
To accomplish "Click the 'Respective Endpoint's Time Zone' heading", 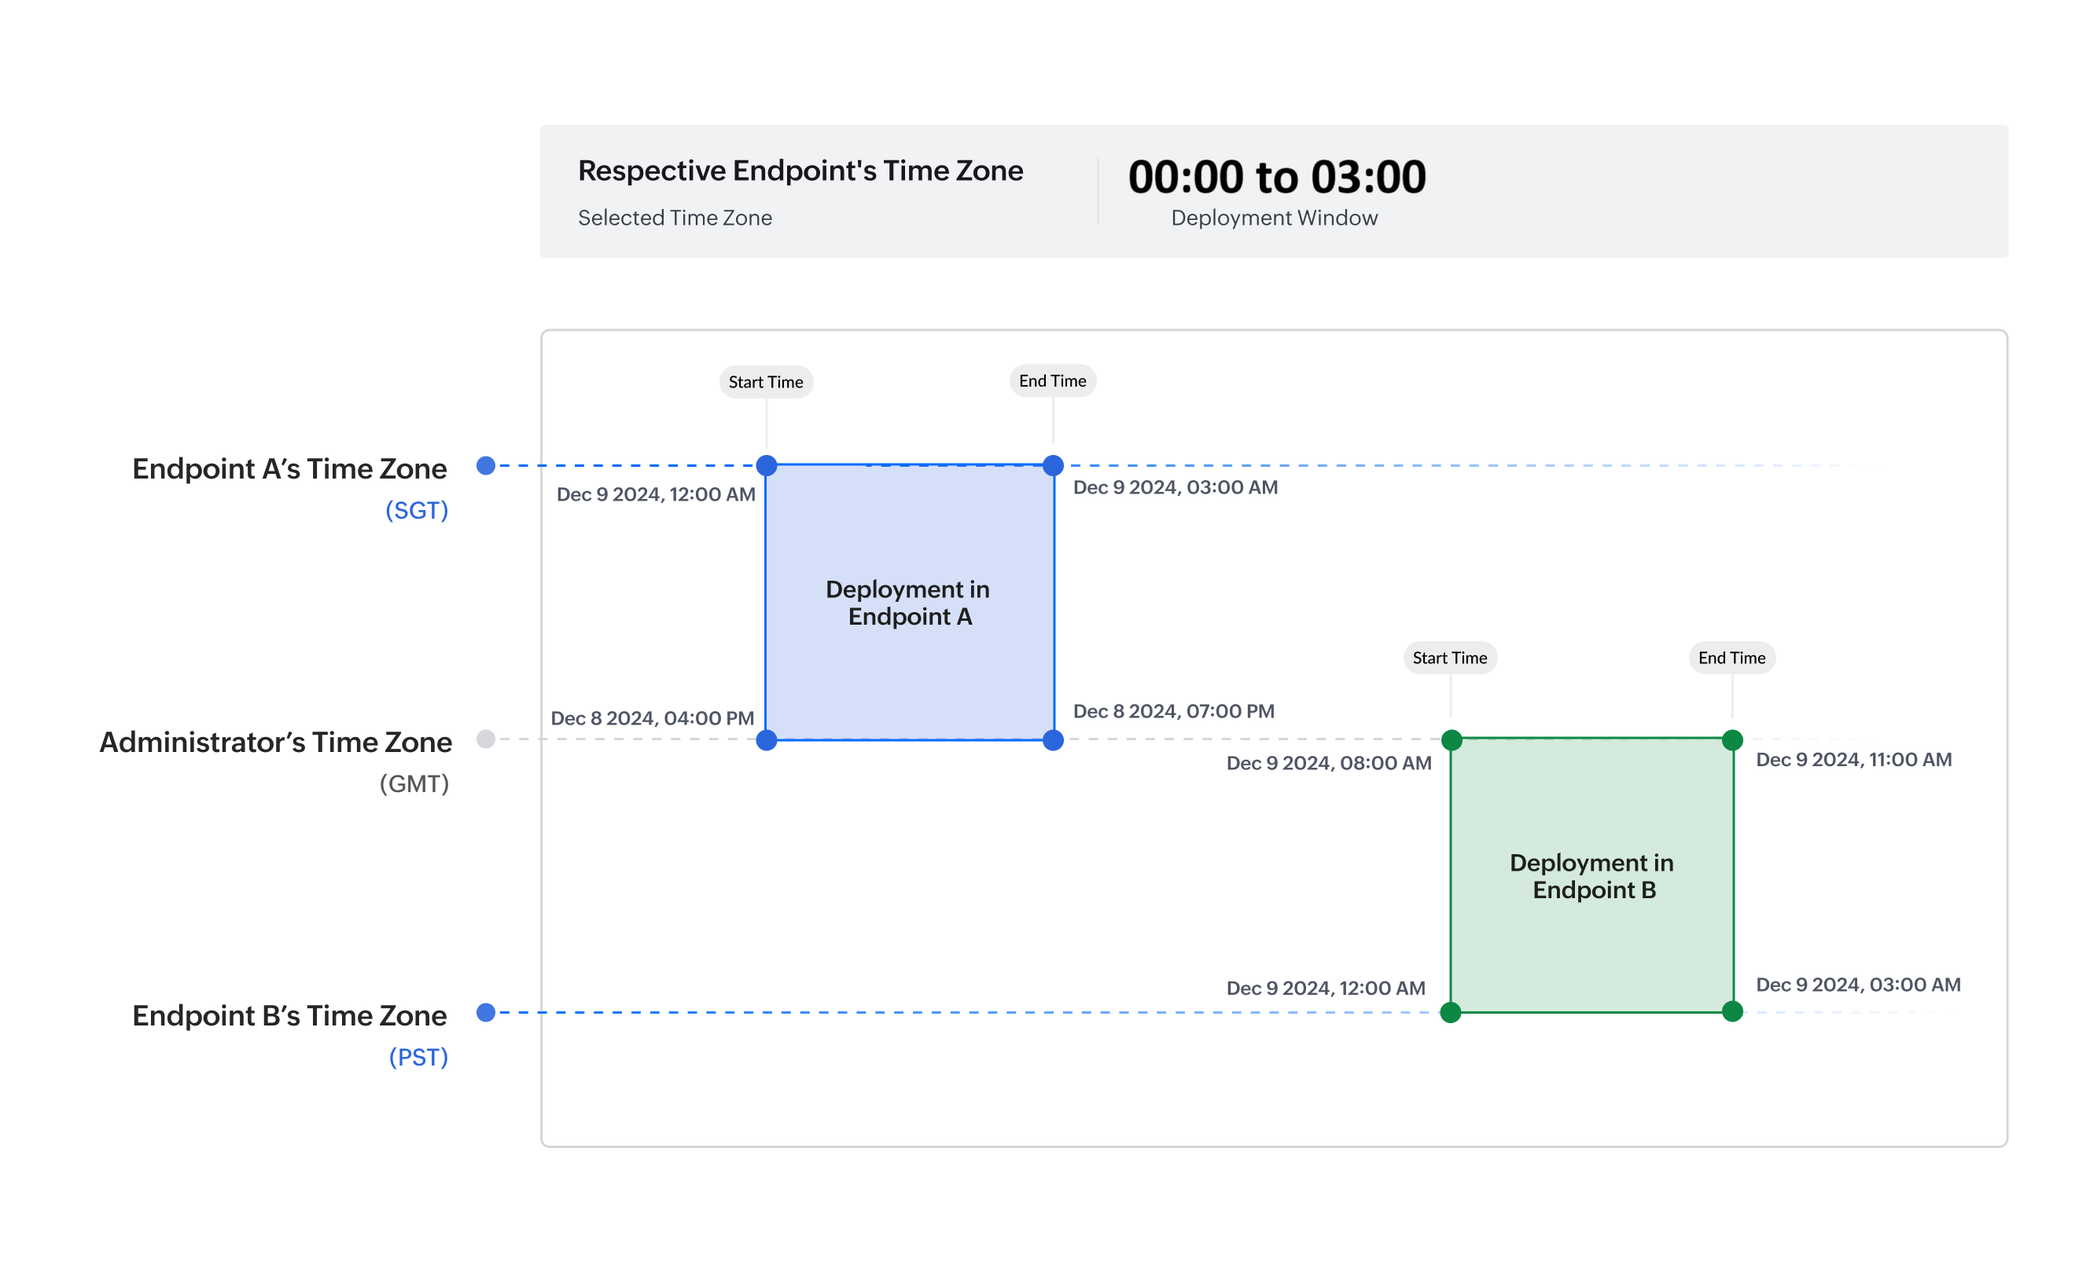I will pos(800,171).
